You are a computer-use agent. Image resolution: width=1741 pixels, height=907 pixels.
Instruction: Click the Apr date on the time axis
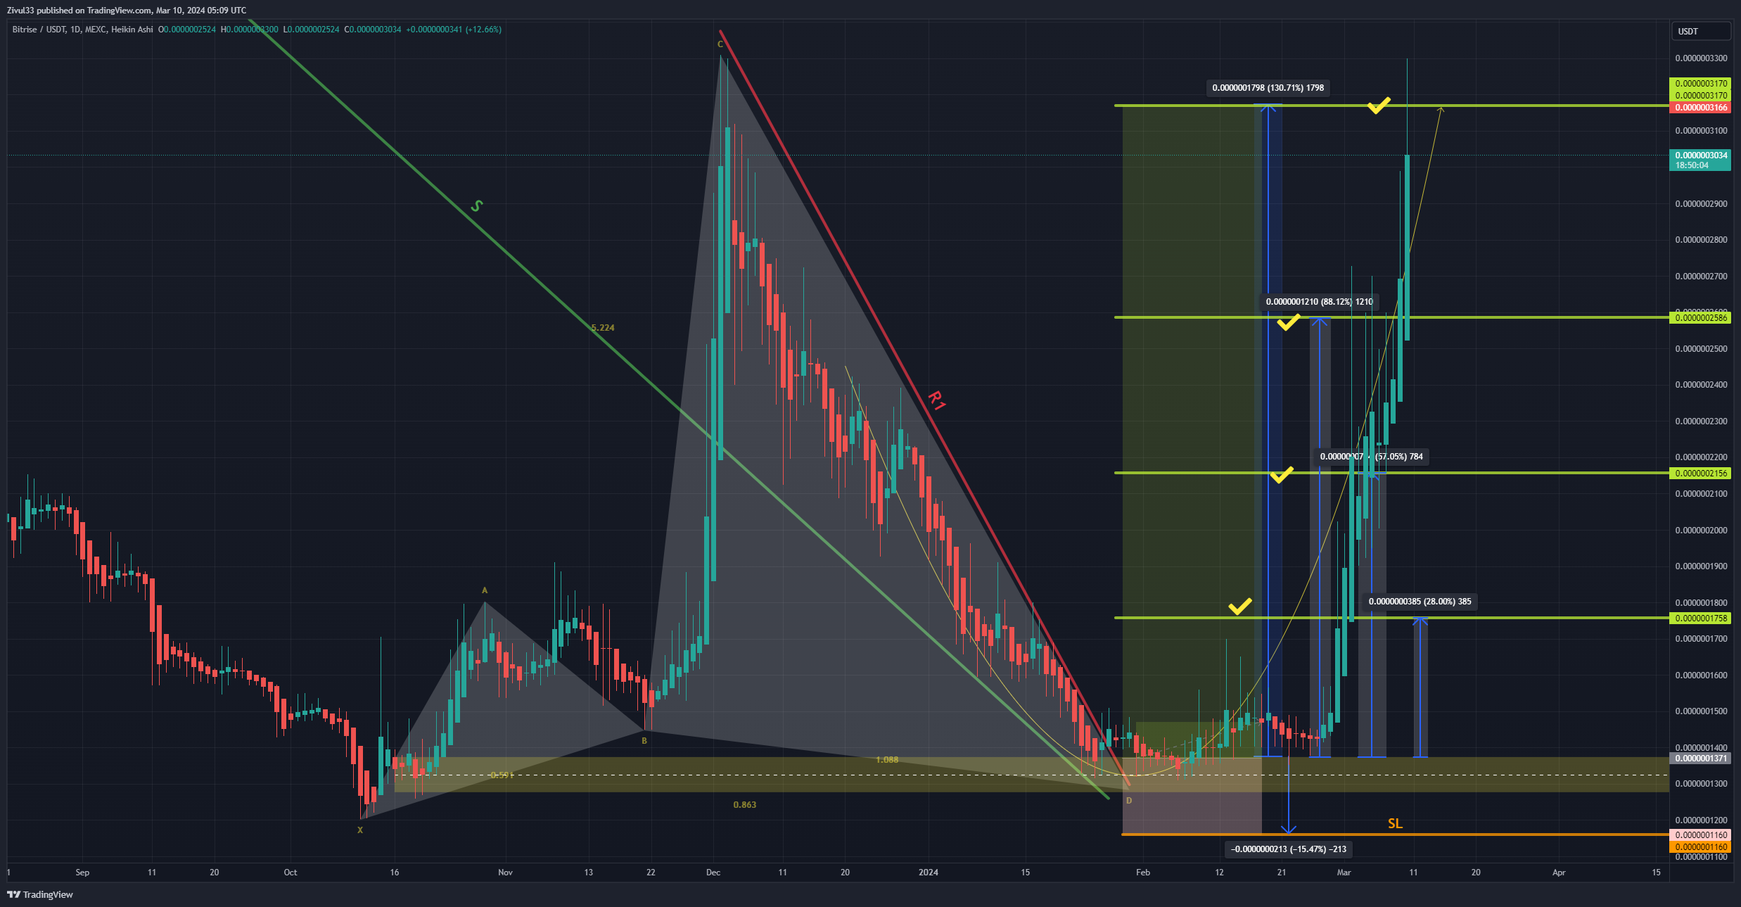1559,873
